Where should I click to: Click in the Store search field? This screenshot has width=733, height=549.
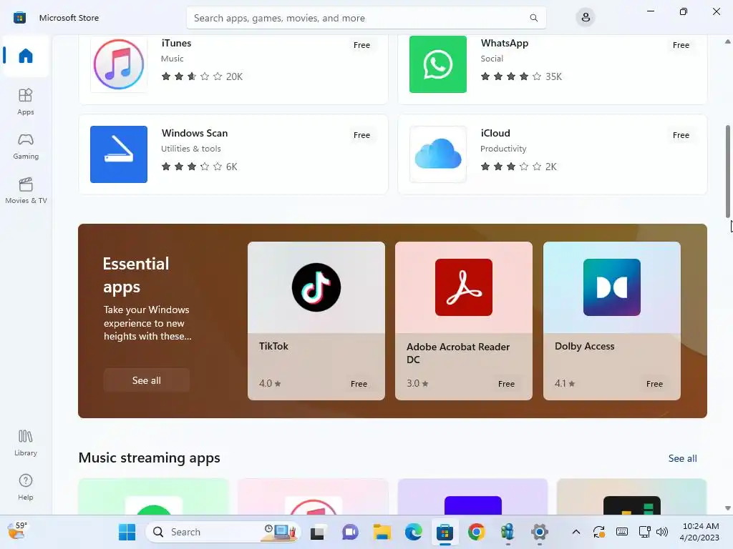tap(366, 18)
